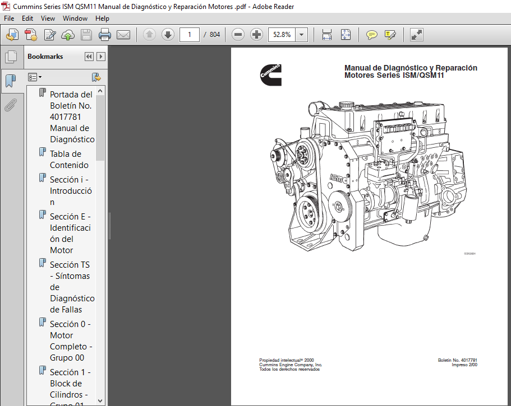Go to previous page arrow

(149, 35)
